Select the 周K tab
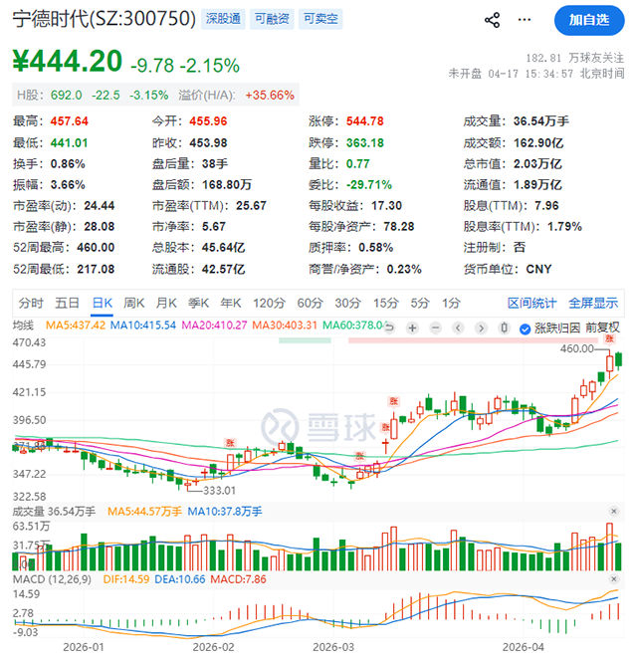 pyautogui.click(x=134, y=303)
